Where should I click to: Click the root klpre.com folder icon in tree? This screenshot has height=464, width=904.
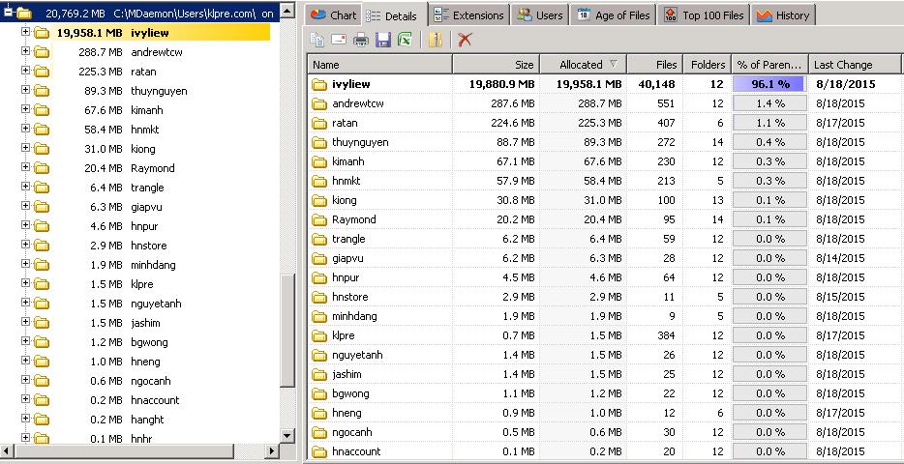(x=23, y=13)
